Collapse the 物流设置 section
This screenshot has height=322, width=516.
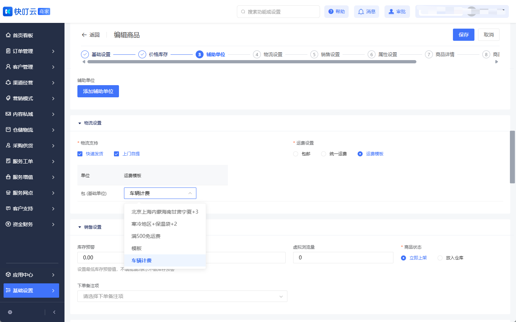click(80, 123)
